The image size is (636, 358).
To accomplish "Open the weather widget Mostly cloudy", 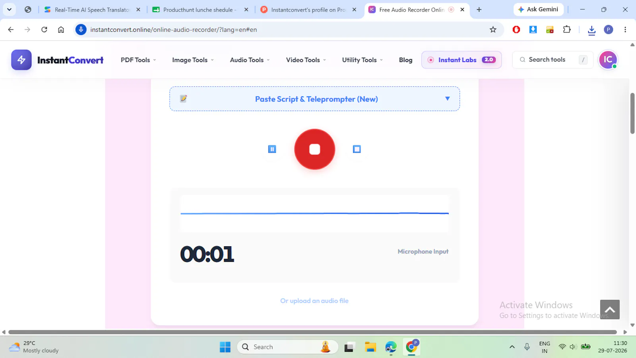I will click(x=34, y=347).
